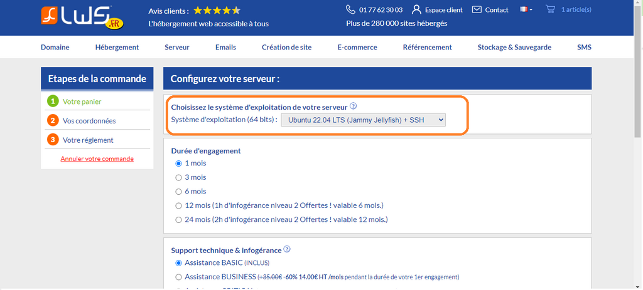The width and height of the screenshot is (643, 290).
Task: Expand the language selector arrow
Action: click(x=531, y=10)
